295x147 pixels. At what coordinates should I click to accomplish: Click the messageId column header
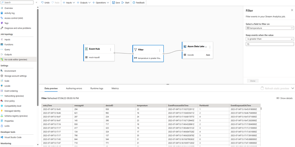(88, 106)
